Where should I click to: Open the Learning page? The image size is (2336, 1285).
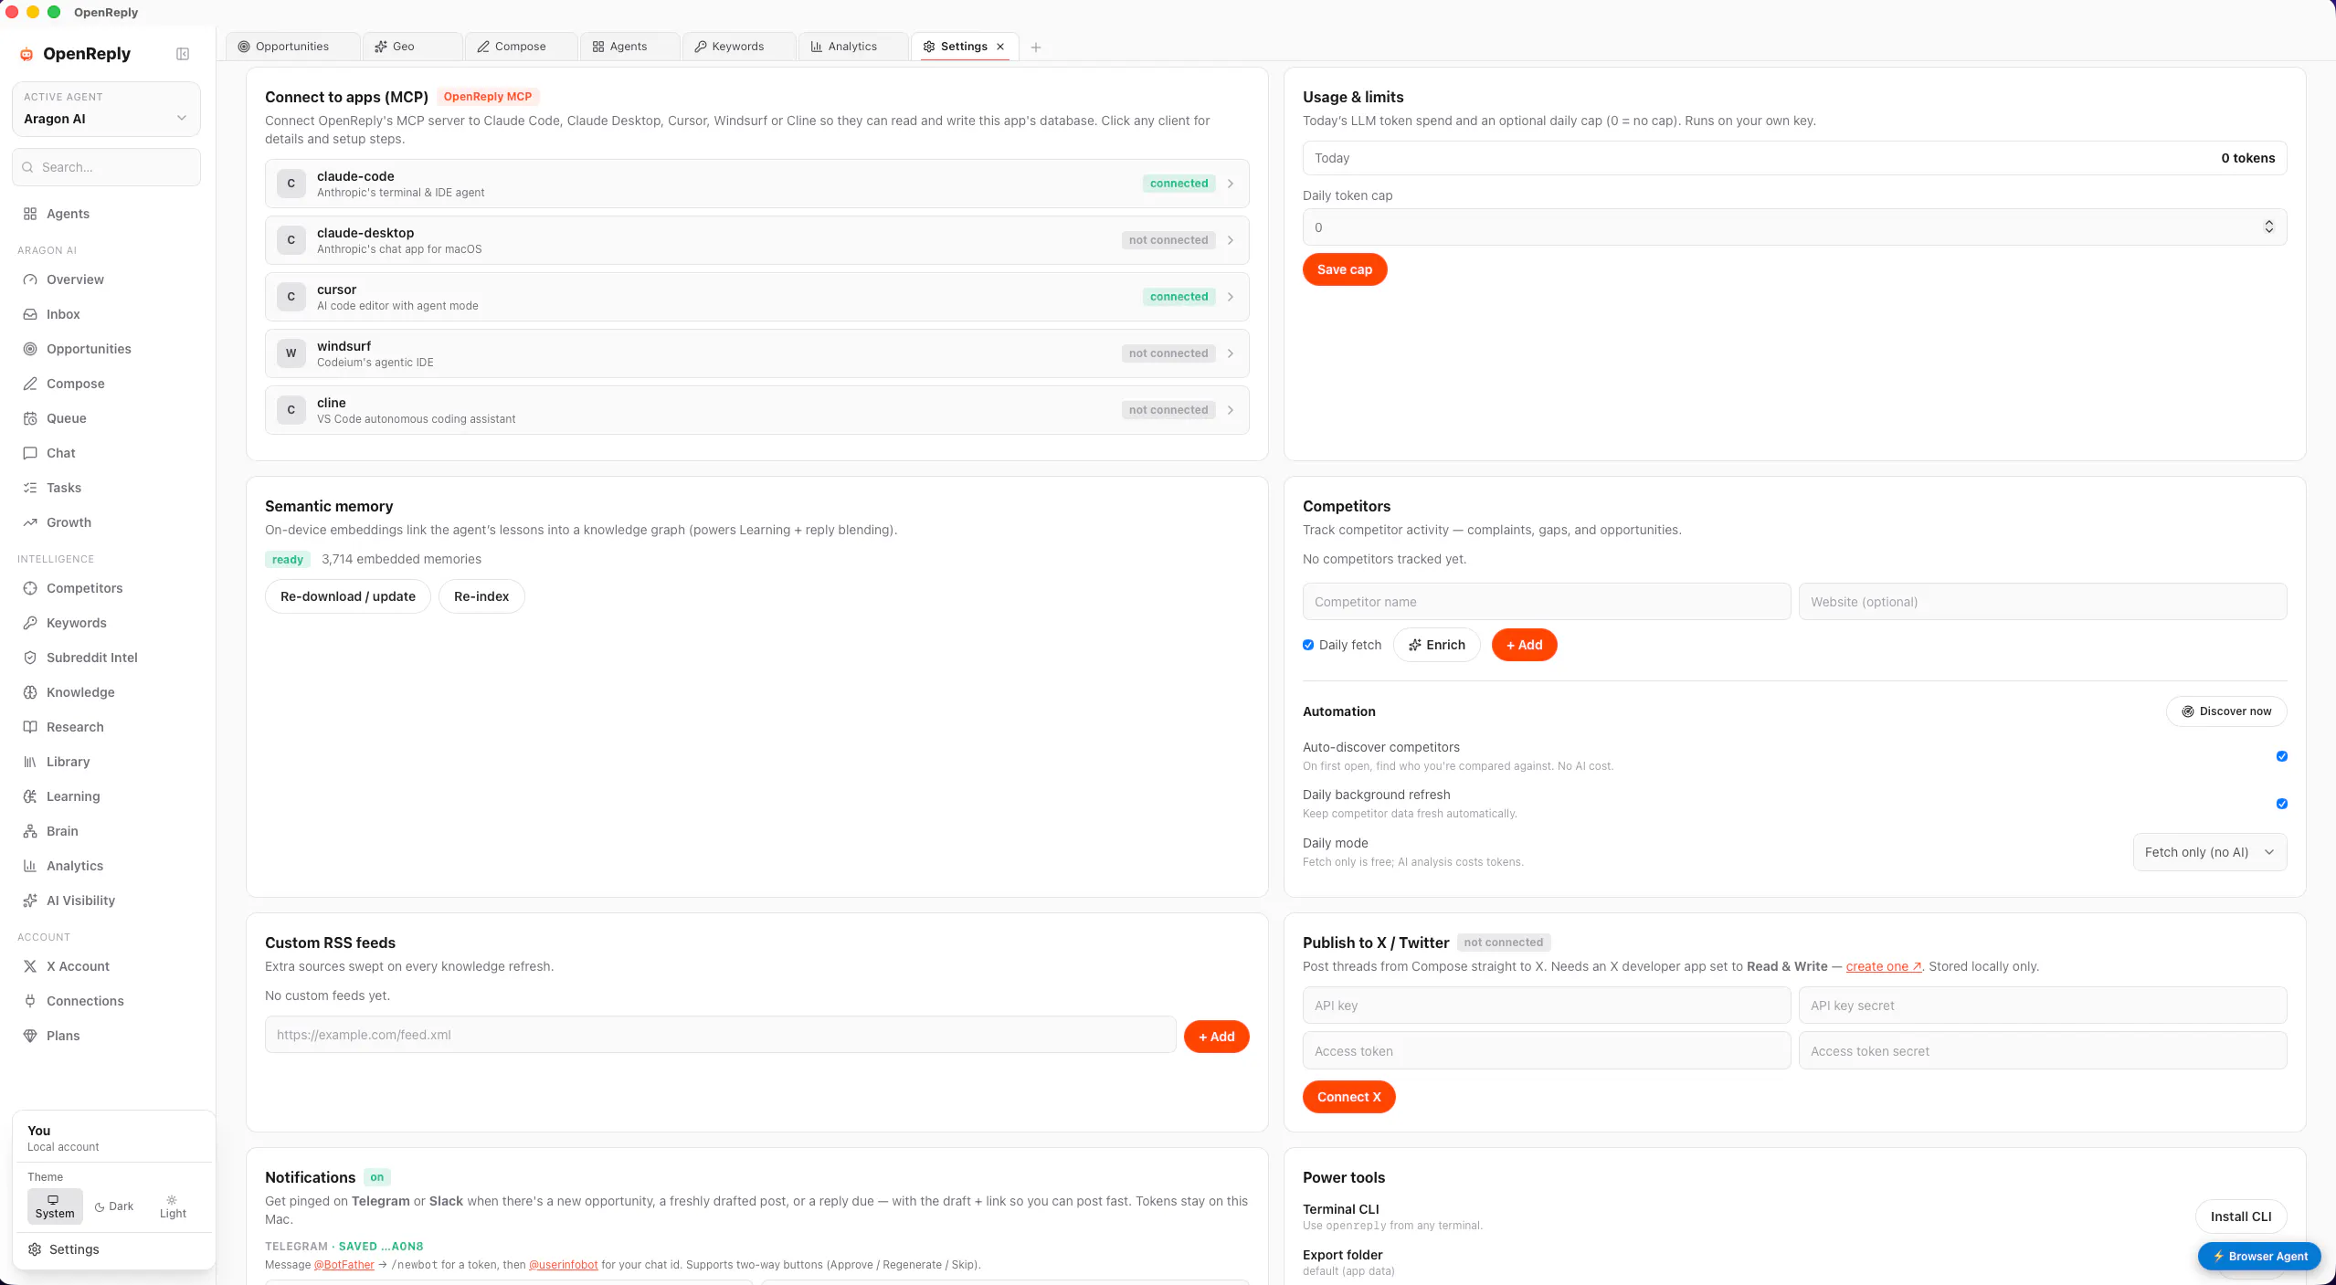73,796
